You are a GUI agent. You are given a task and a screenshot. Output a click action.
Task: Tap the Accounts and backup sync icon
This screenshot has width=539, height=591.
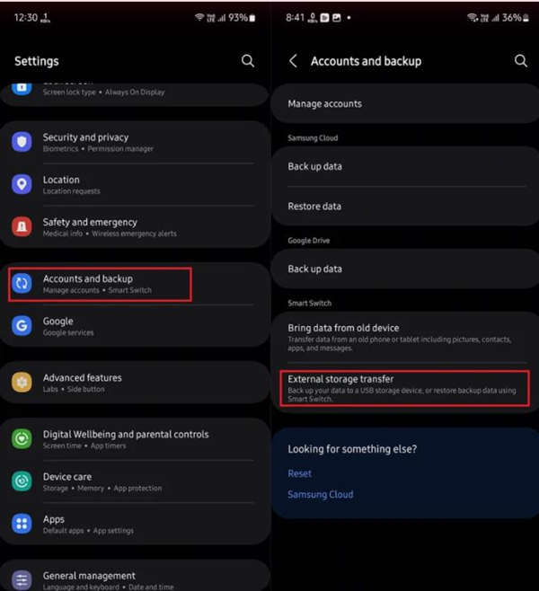coord(22,284)
